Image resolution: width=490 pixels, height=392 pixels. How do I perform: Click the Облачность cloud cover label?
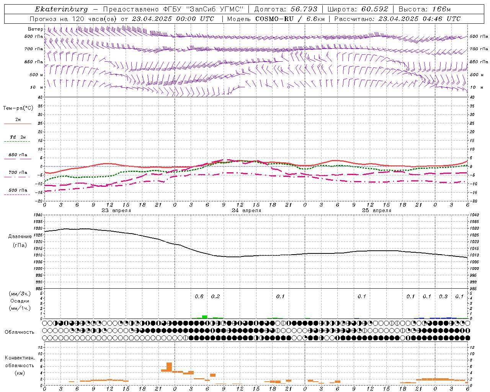20,332
